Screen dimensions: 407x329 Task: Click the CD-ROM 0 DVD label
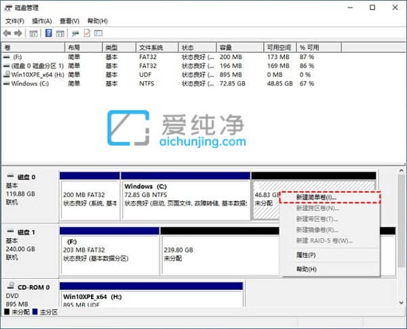pyautogui.click(x=30, y=294)
